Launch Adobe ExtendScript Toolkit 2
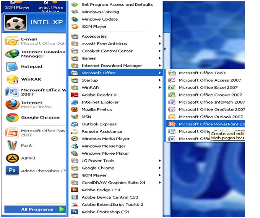 click(115, 204)
